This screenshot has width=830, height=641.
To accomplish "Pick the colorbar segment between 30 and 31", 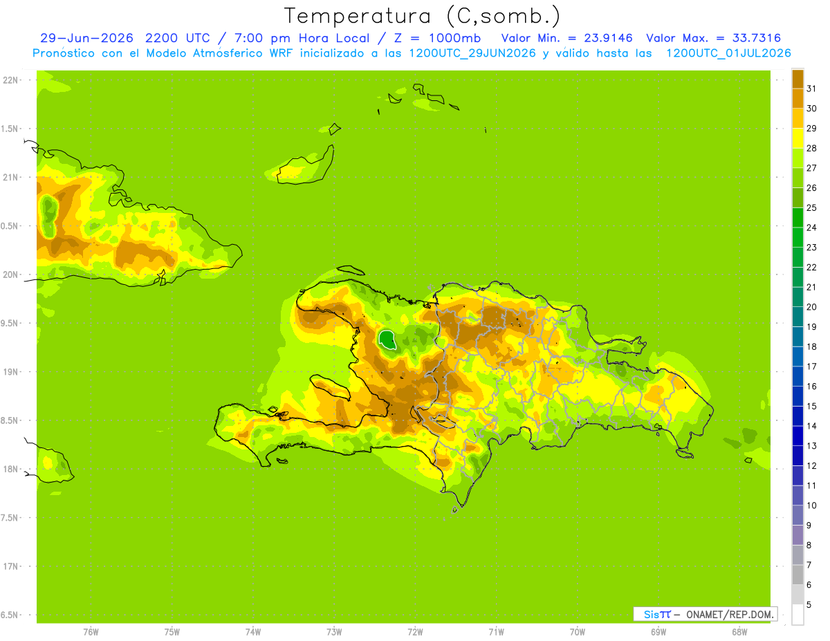I will [797, 98].
